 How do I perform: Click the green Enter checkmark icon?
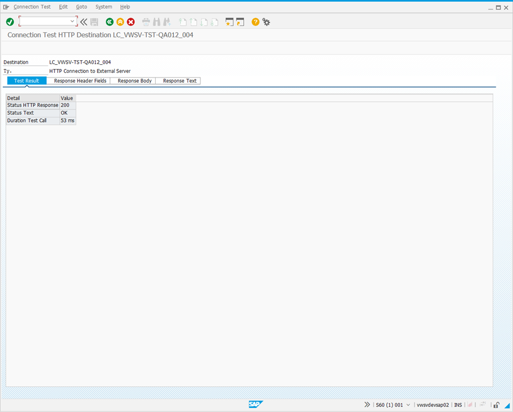[x=10, y=22]
